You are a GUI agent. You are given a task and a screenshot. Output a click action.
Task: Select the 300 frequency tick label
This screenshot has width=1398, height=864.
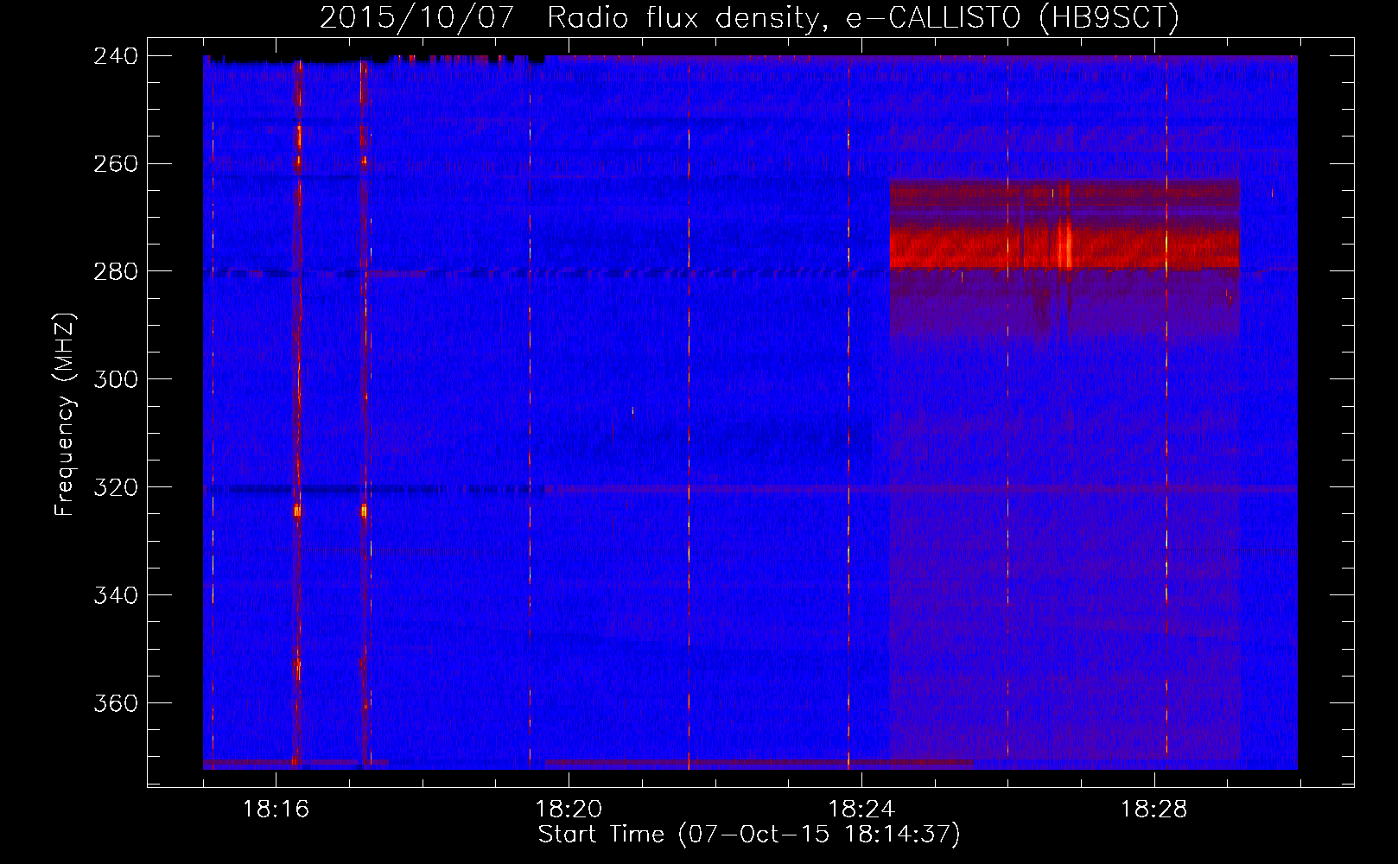[x=116, y=379]
